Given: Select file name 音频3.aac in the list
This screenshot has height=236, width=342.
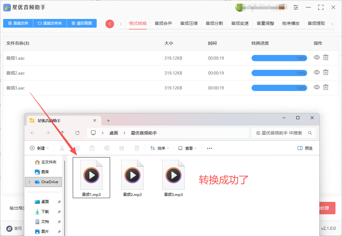Looking at the screenshot, I should [x=16, y=88].
